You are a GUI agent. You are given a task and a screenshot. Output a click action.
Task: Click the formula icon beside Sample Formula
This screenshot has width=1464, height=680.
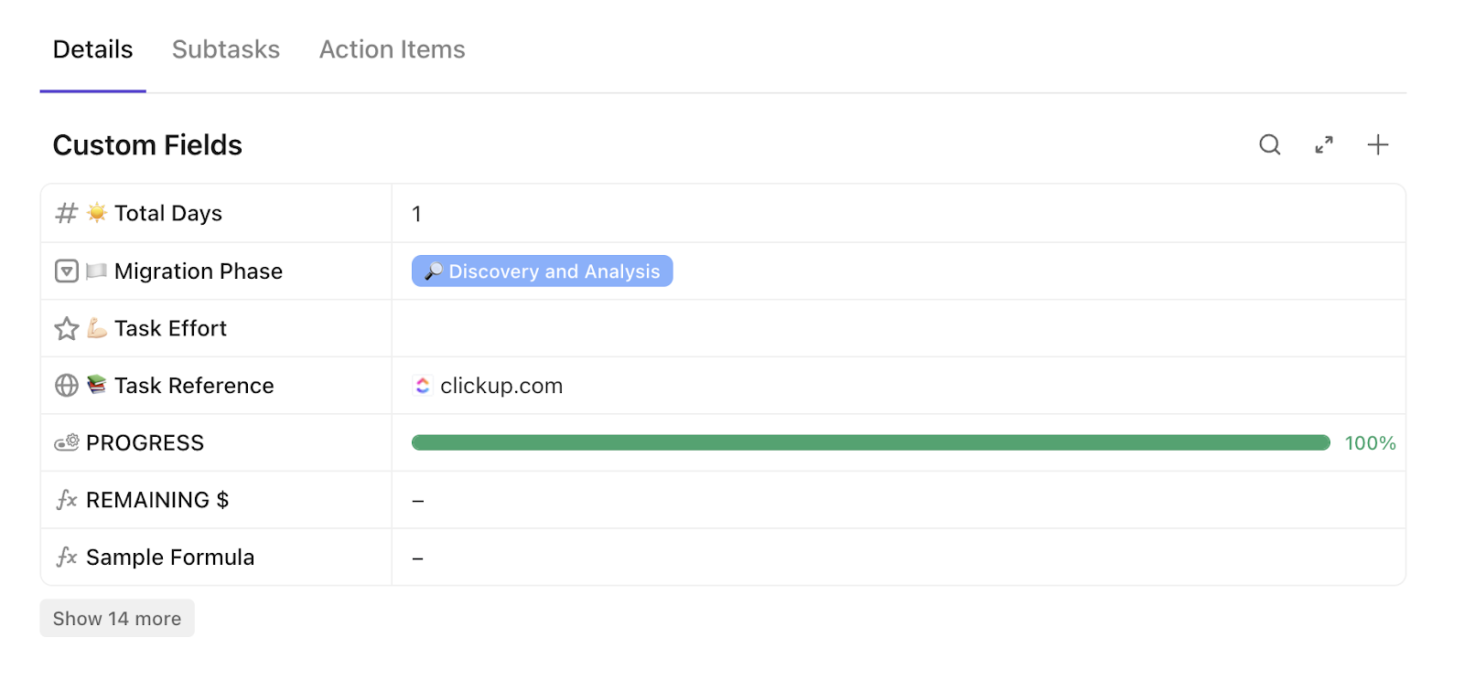click(67, 558)
